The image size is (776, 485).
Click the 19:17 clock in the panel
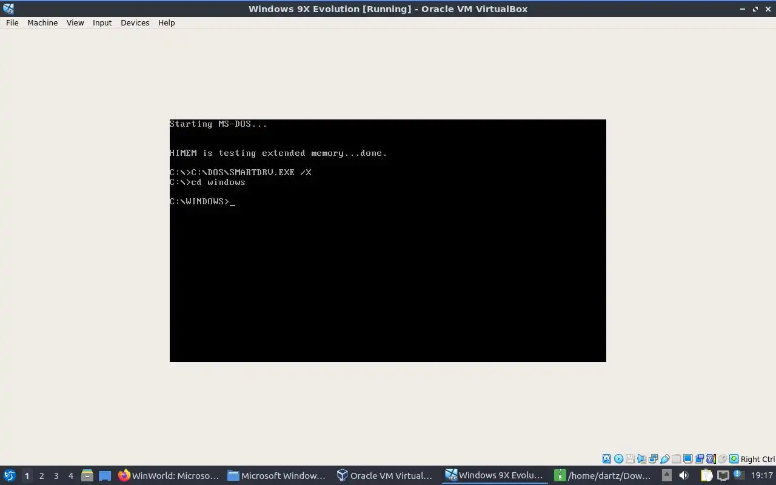pyautogui.click(x=762, y=475)
